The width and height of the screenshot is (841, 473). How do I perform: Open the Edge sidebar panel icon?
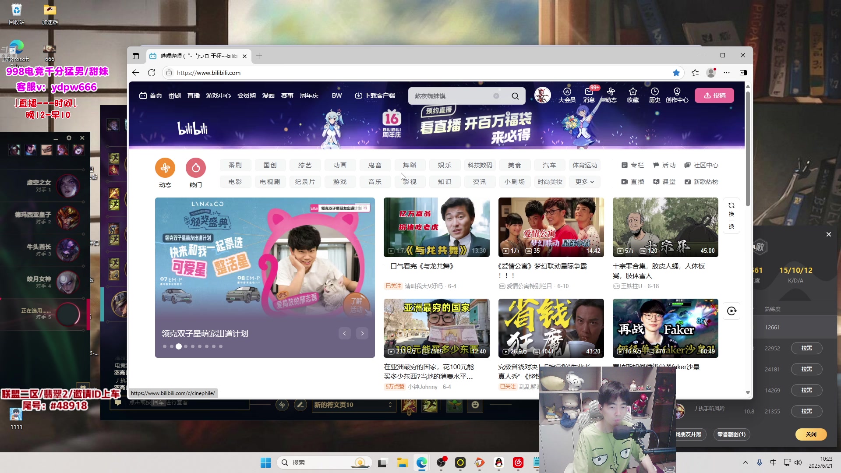743,73
